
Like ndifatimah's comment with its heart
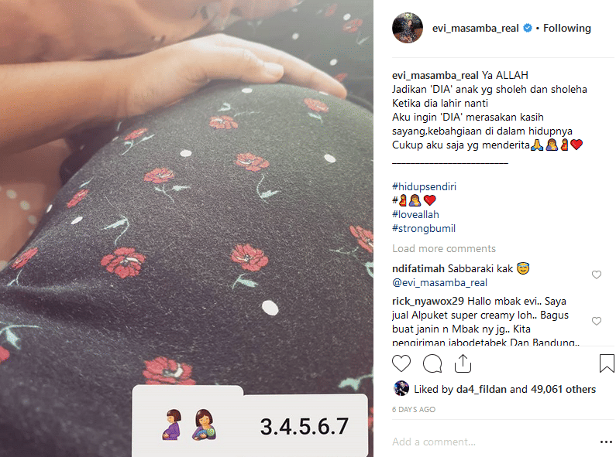tap(597, 275)
